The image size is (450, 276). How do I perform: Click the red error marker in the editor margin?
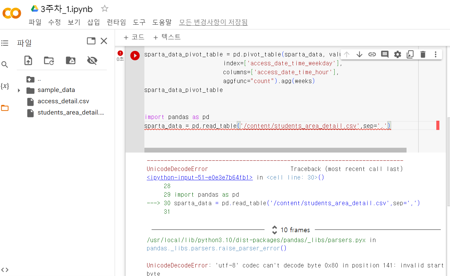(x=438, y=126)
